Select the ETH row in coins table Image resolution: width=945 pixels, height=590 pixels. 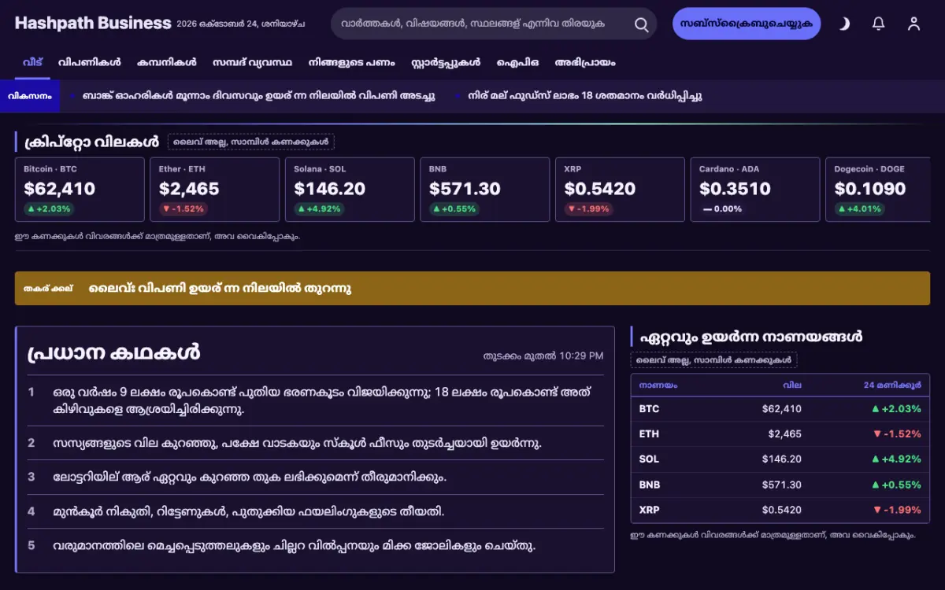780,434
